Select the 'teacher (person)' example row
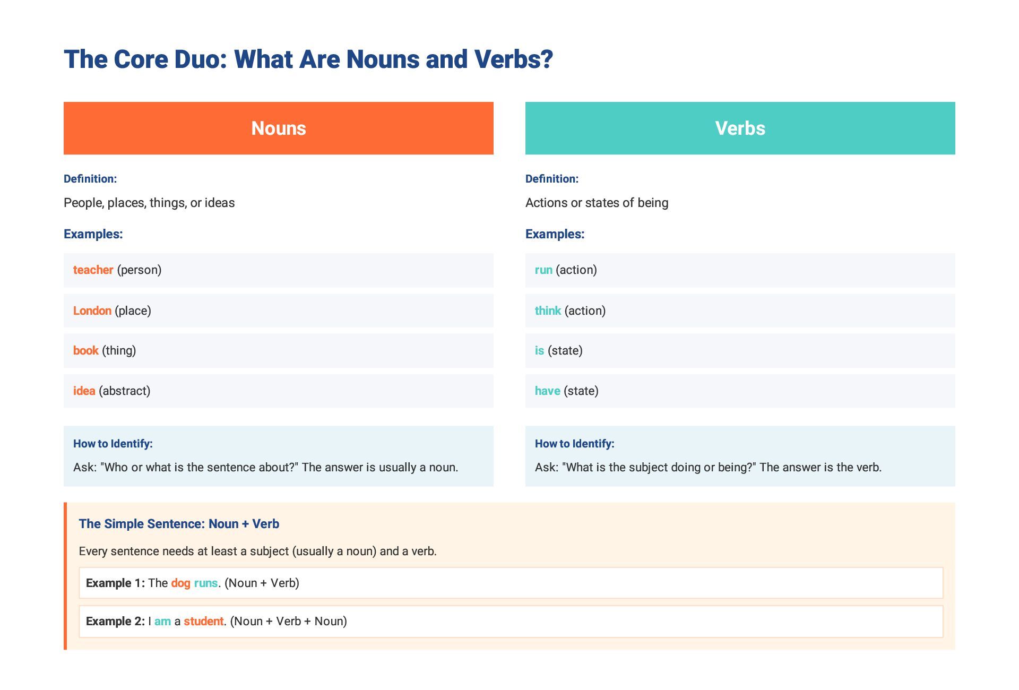The width and height of the screenshot is (1019, 690). [x=279, y=270]
